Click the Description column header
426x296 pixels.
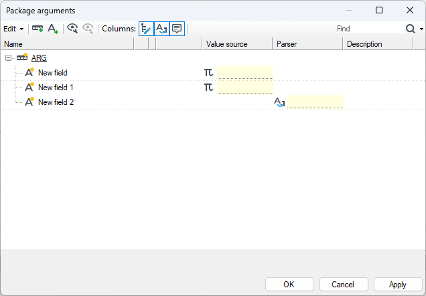pos(378,44)
